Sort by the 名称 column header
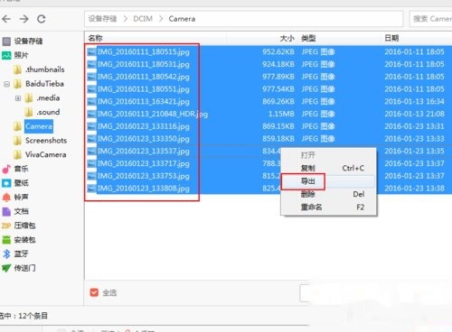 coord(95,38)
